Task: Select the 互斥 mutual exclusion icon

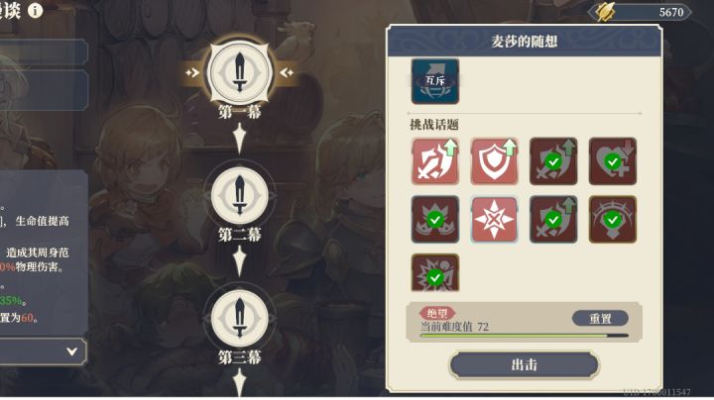Action: [x=435, y=81]
